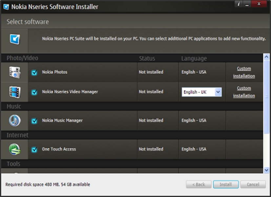
Task: Click the Nokia Photos application icon
Action: point(14,72)
